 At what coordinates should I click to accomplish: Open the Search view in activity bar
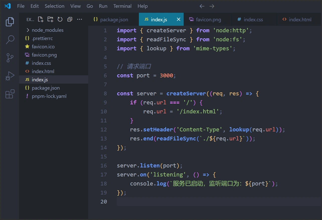(10, 40)
